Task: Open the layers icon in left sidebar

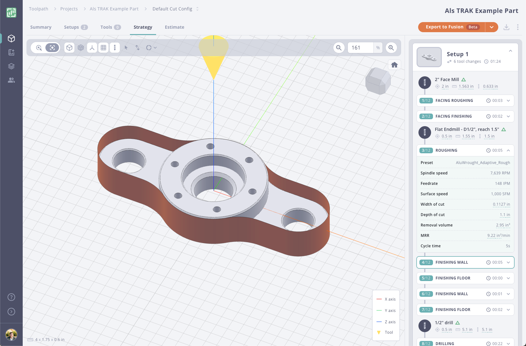Action: coord(11,66)
